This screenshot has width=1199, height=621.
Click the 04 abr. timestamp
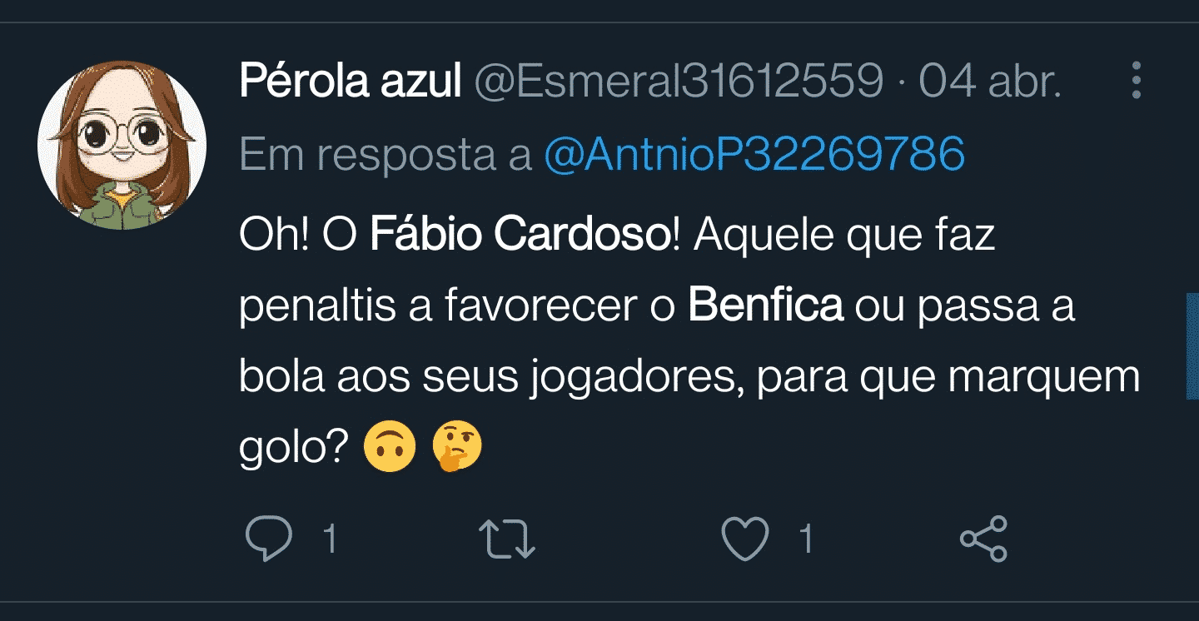pos(990,82)
